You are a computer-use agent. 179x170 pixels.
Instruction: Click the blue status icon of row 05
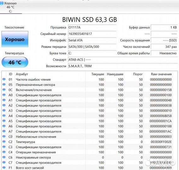click(4, 84)
